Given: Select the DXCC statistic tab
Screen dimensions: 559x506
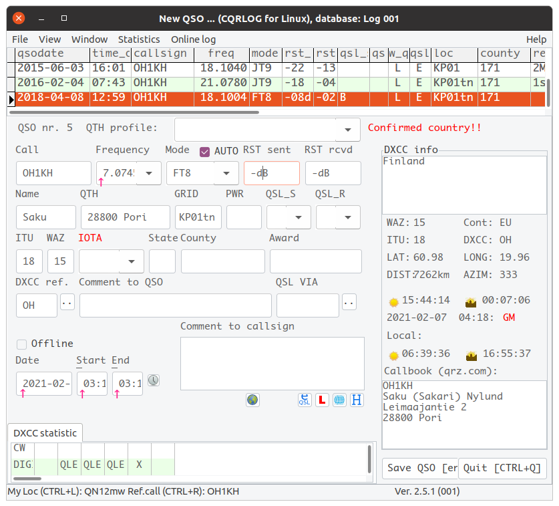Looking at the screenshot, I should (45, 433).
